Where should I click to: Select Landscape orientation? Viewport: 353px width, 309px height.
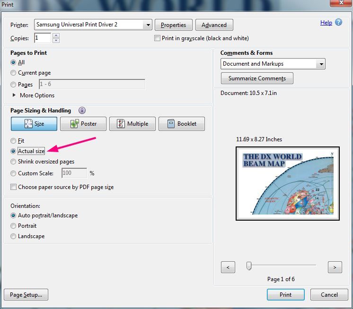click(13, 236)
